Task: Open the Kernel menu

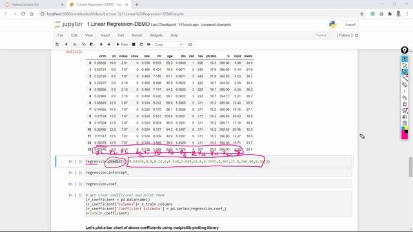Action: click(x=137, y=35)
